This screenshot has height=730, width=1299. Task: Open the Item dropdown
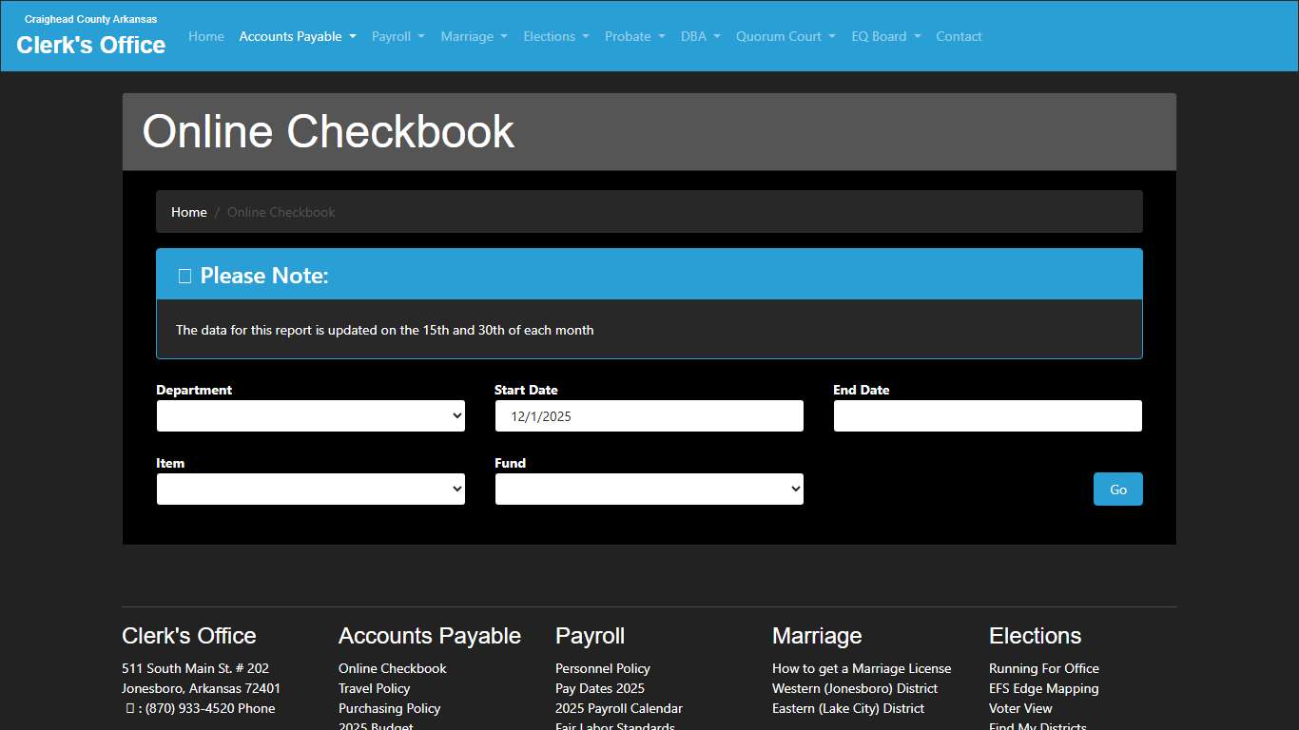coord(310,489)
